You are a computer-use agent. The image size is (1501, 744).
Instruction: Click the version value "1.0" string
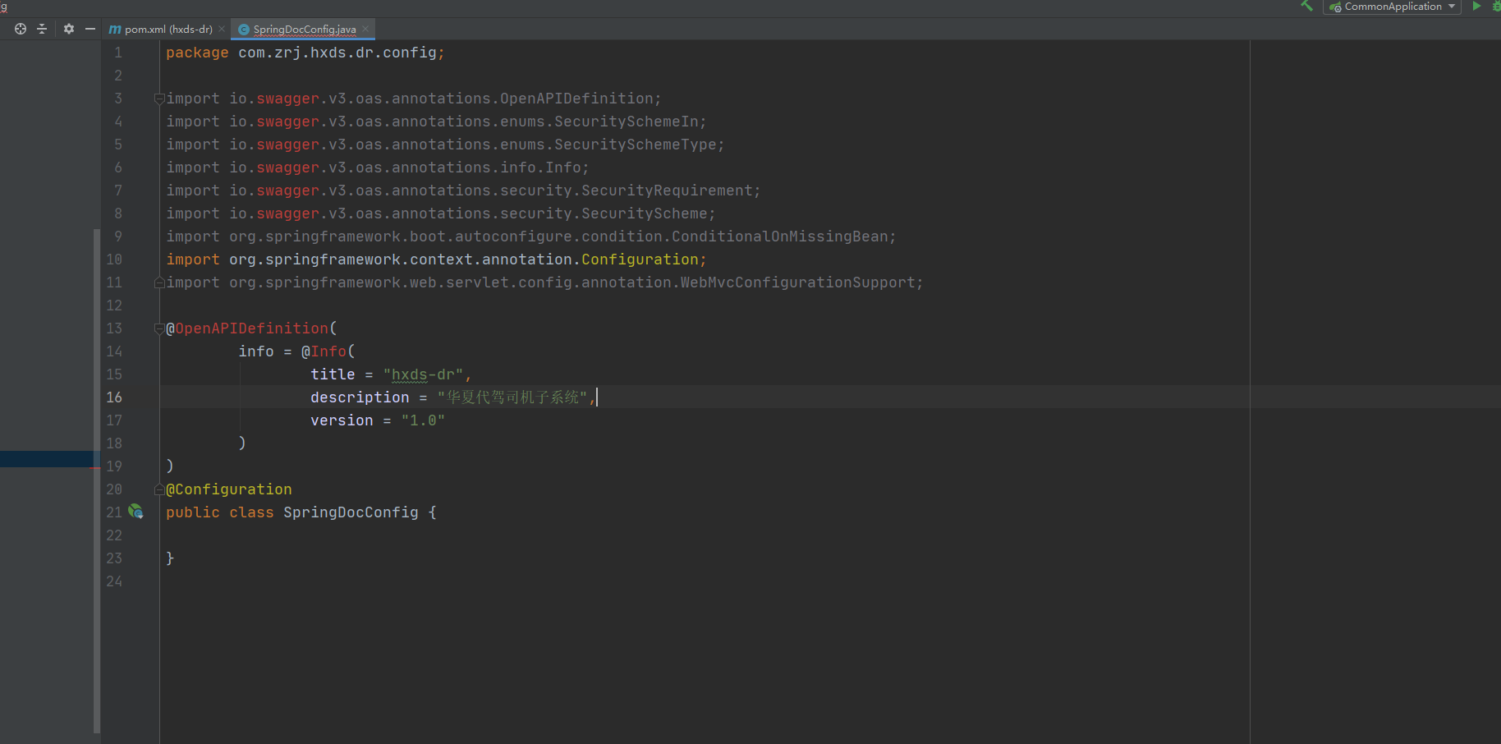[423, 420]
